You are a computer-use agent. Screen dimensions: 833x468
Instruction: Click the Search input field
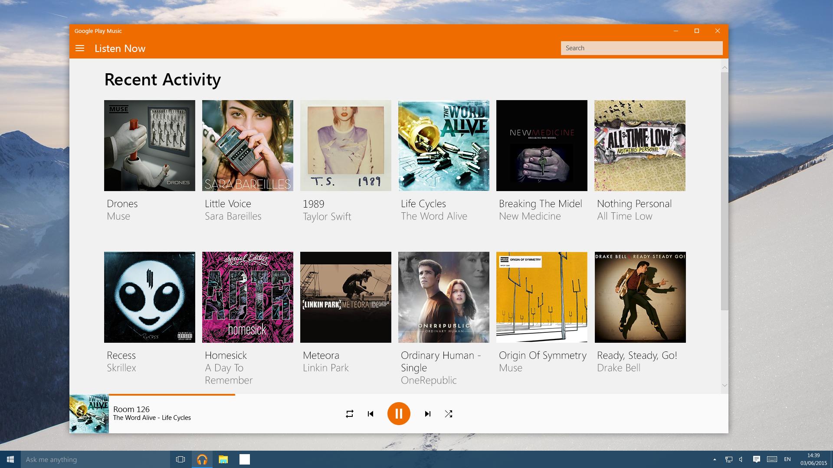[x=641, y=48]
